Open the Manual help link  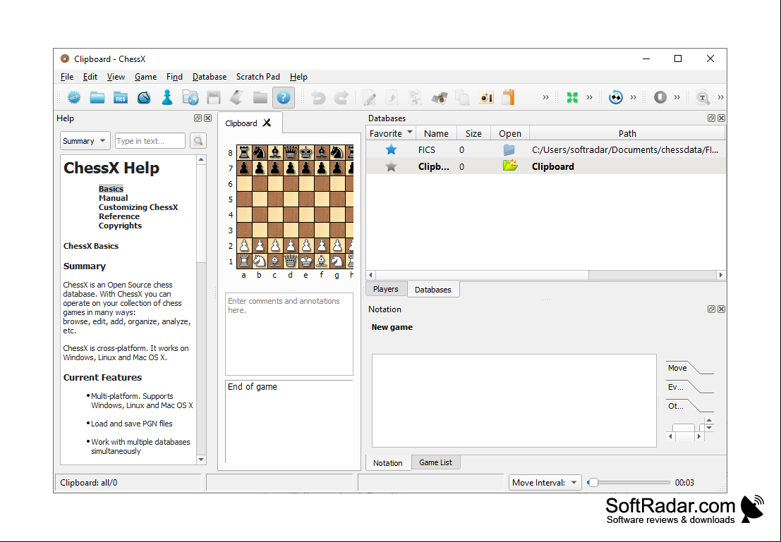click(113, 198)
